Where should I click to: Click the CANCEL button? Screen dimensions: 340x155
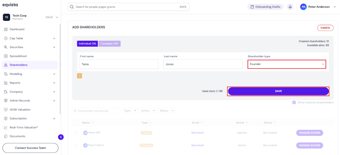(326, 28)
